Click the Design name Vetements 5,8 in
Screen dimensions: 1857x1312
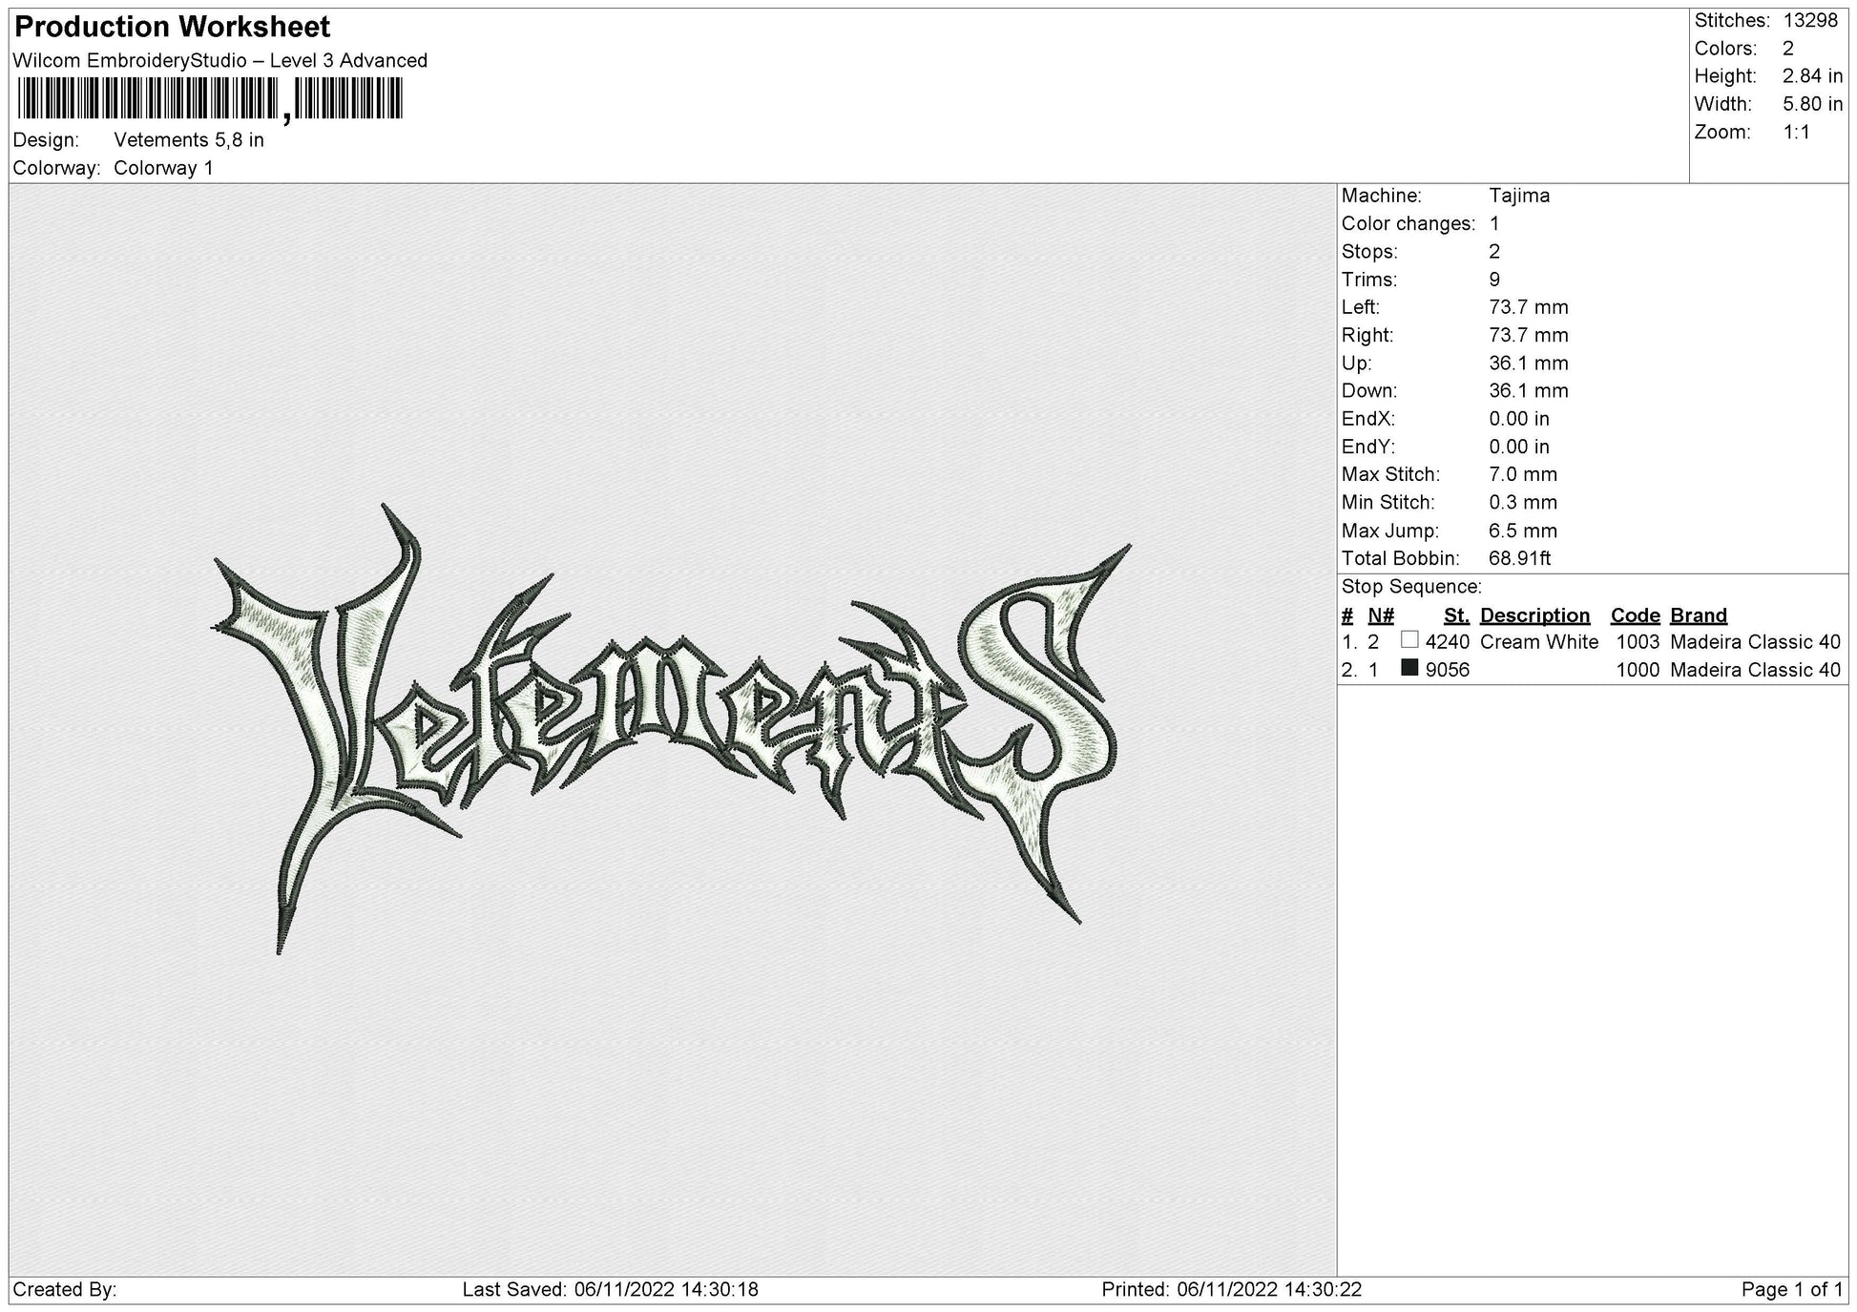[189, 140]
